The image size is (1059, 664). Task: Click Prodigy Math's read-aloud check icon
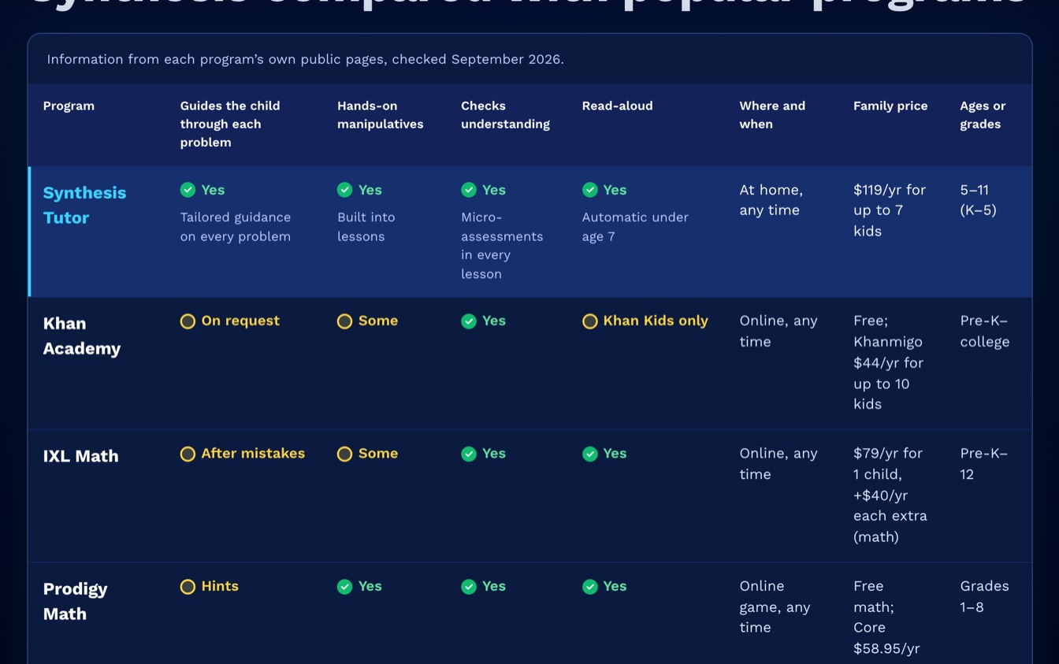(x=590, y=587)
